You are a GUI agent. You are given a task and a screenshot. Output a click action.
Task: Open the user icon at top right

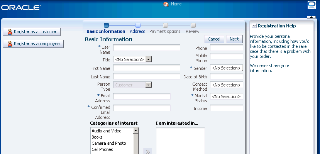pos(312,5)
